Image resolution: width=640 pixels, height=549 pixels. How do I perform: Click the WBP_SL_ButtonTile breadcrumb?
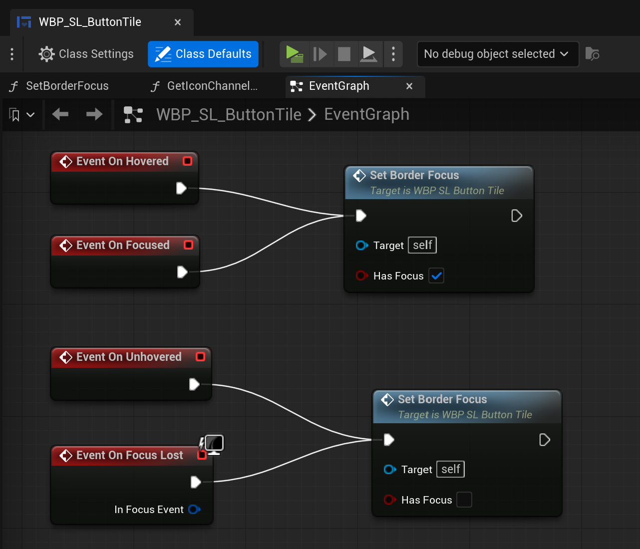(x=229, y=114)
